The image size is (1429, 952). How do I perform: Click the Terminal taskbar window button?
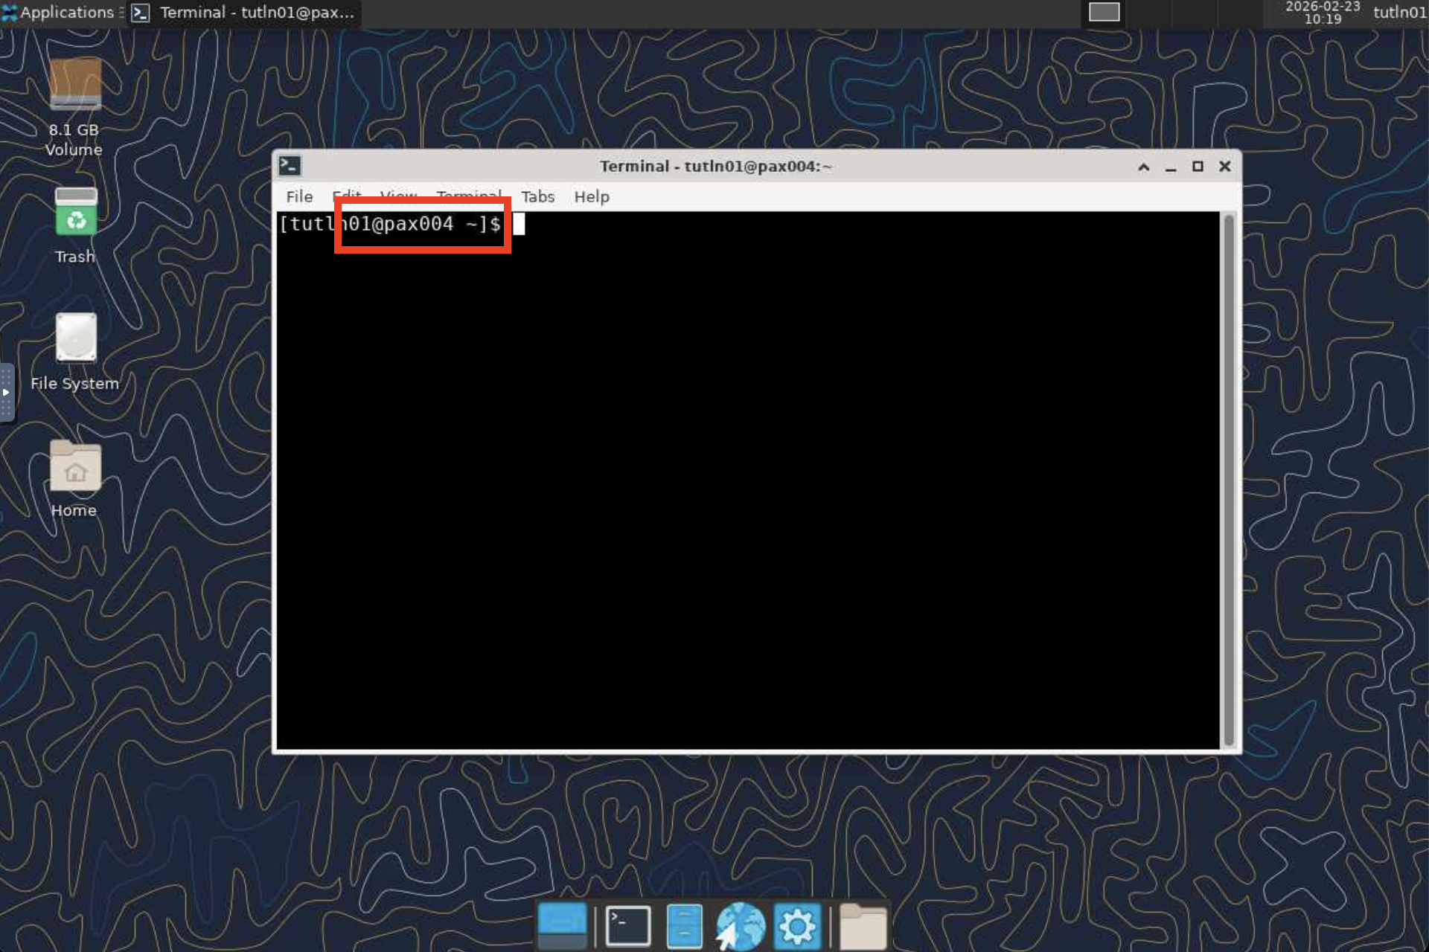pyautogui.click(x=244, y=12)
